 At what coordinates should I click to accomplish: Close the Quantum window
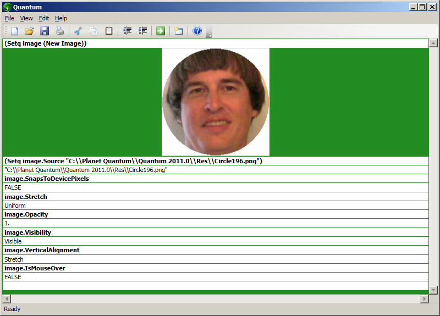click(x=432, y=7)
